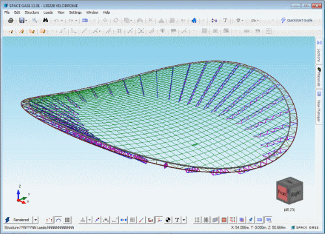The image size is (325, 234).
Task: Click the blue house home view icon
Action: click(194, 21)
